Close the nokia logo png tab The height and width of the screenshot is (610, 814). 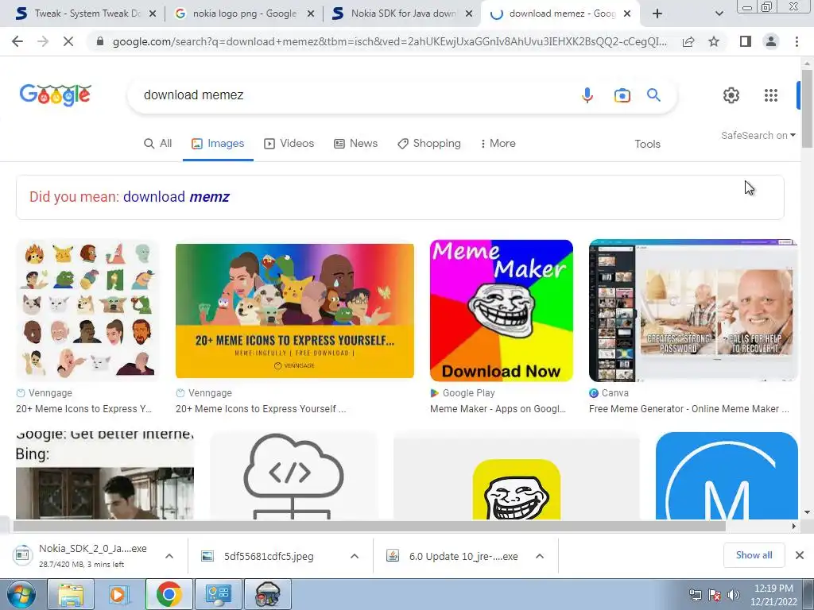click(311, 14)
